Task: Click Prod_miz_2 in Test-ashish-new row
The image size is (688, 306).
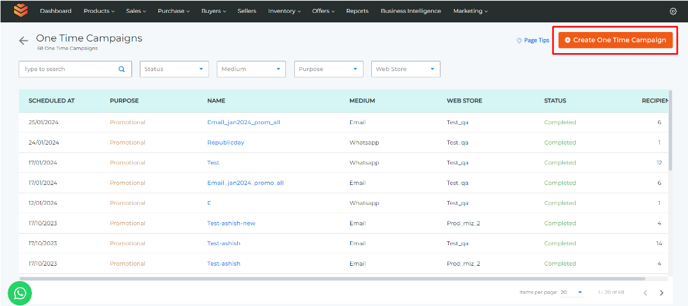Action: (464, 223)
